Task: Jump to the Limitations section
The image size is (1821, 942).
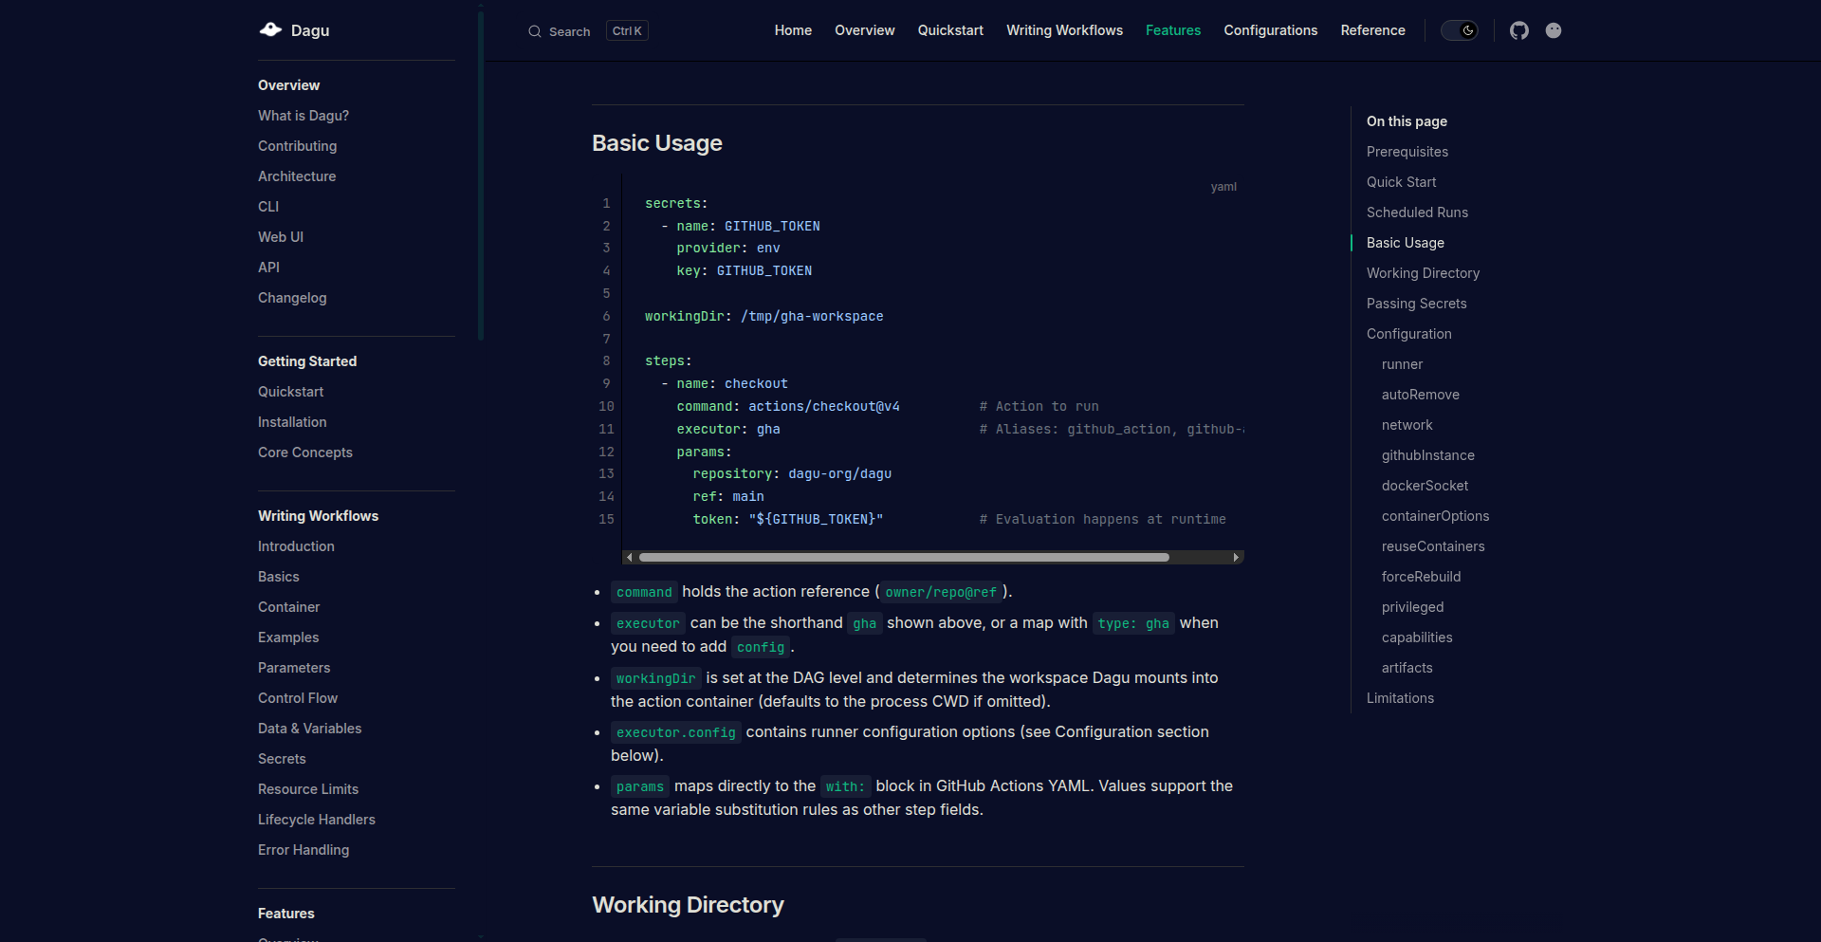Action: pyautogui.click(x=1400, y=698)
